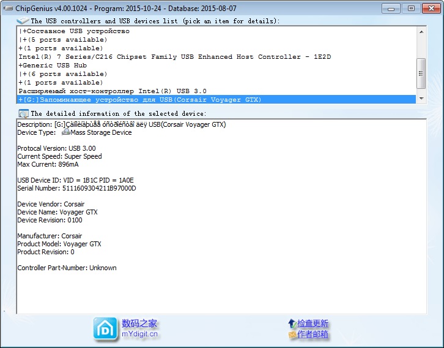This screenshot has height=348, width=444.
Task: Close the ChipGenius window
Action: 431,8
